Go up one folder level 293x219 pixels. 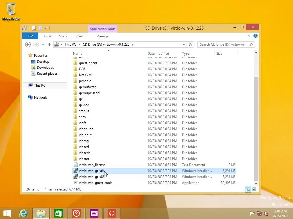49,44
